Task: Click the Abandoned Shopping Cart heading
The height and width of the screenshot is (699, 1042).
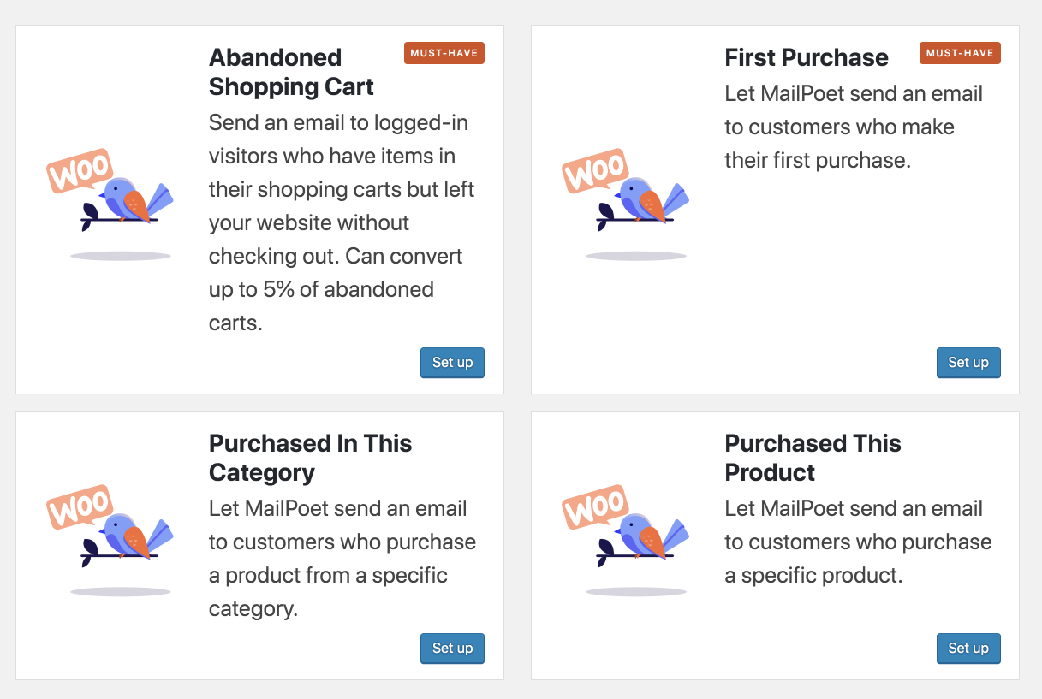Action: coord(291,72)
